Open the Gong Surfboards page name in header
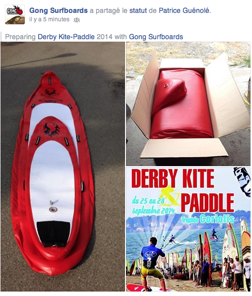Screen dimensions: 252x296 coord(59,10)
